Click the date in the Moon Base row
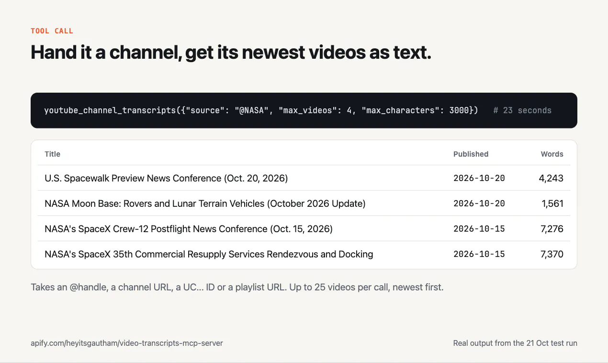This screenshot has height=363, width=608. tap(479, 203)
